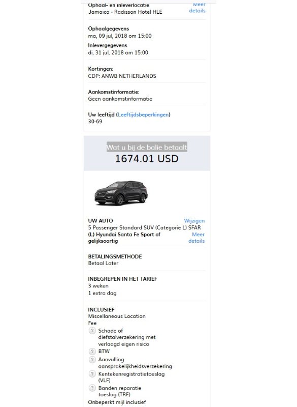297x407 pixels.
Task: Click the Onbeperkt mijl inclusief text
Action: 117,402
